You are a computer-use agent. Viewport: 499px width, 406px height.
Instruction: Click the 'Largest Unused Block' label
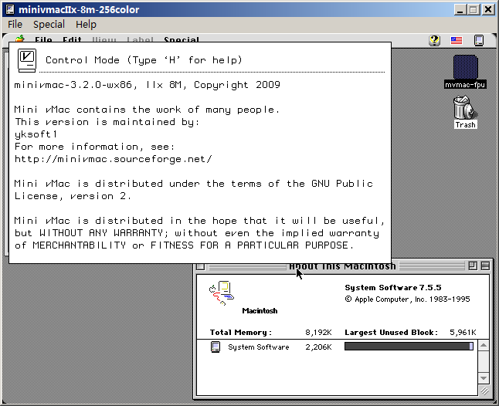(391, 333)
